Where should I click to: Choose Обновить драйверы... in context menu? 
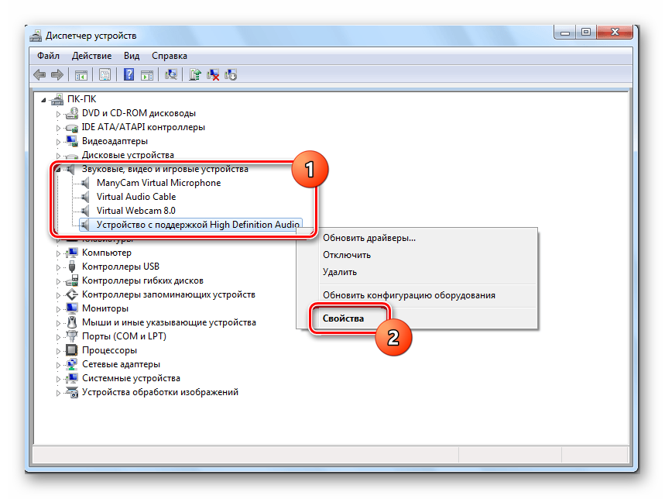(x=416, y=238)
